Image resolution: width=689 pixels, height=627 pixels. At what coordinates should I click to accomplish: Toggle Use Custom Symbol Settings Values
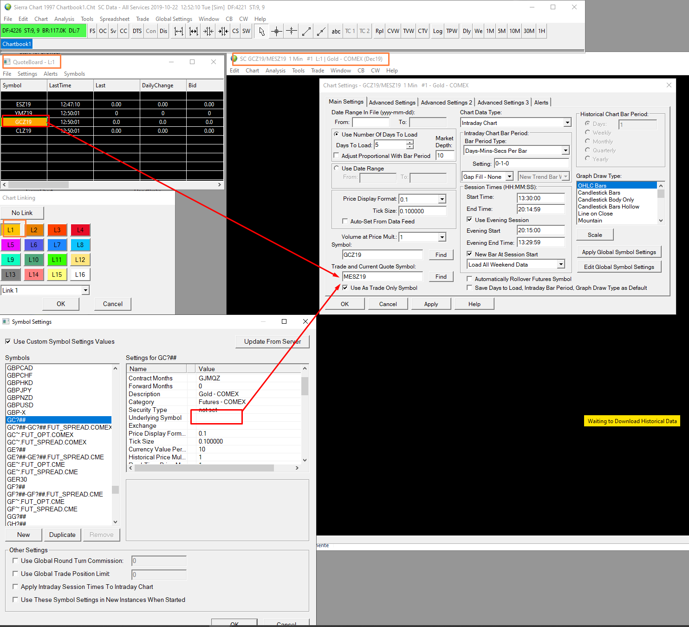8,341
